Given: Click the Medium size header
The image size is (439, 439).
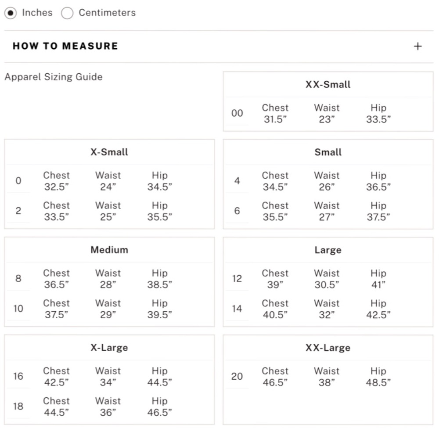Looking at the screenshot, I should (x=109, y=250).
